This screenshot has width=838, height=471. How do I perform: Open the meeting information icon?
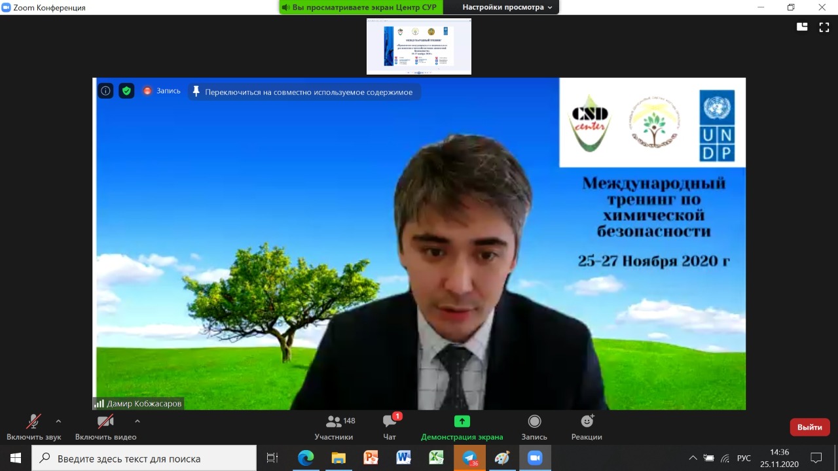105,92
